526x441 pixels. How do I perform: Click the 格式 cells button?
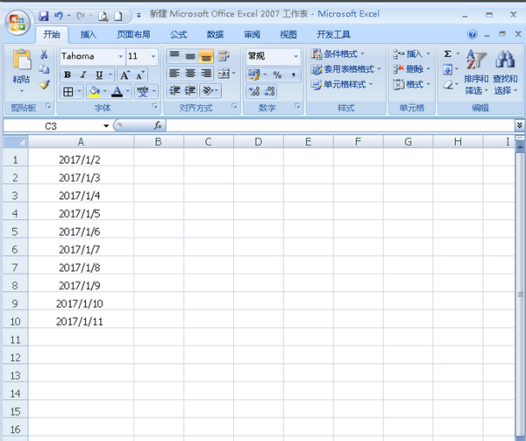tap(411, 84)
